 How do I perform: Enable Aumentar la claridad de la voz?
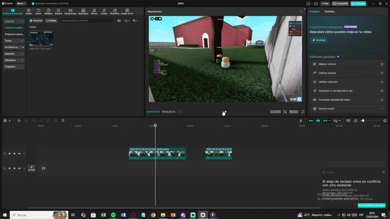382,91
